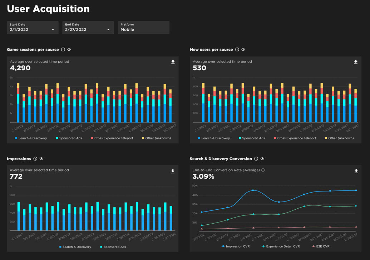Select the E2E CVR legend entry
370x260 pixels.
click(x=321, y=246)
